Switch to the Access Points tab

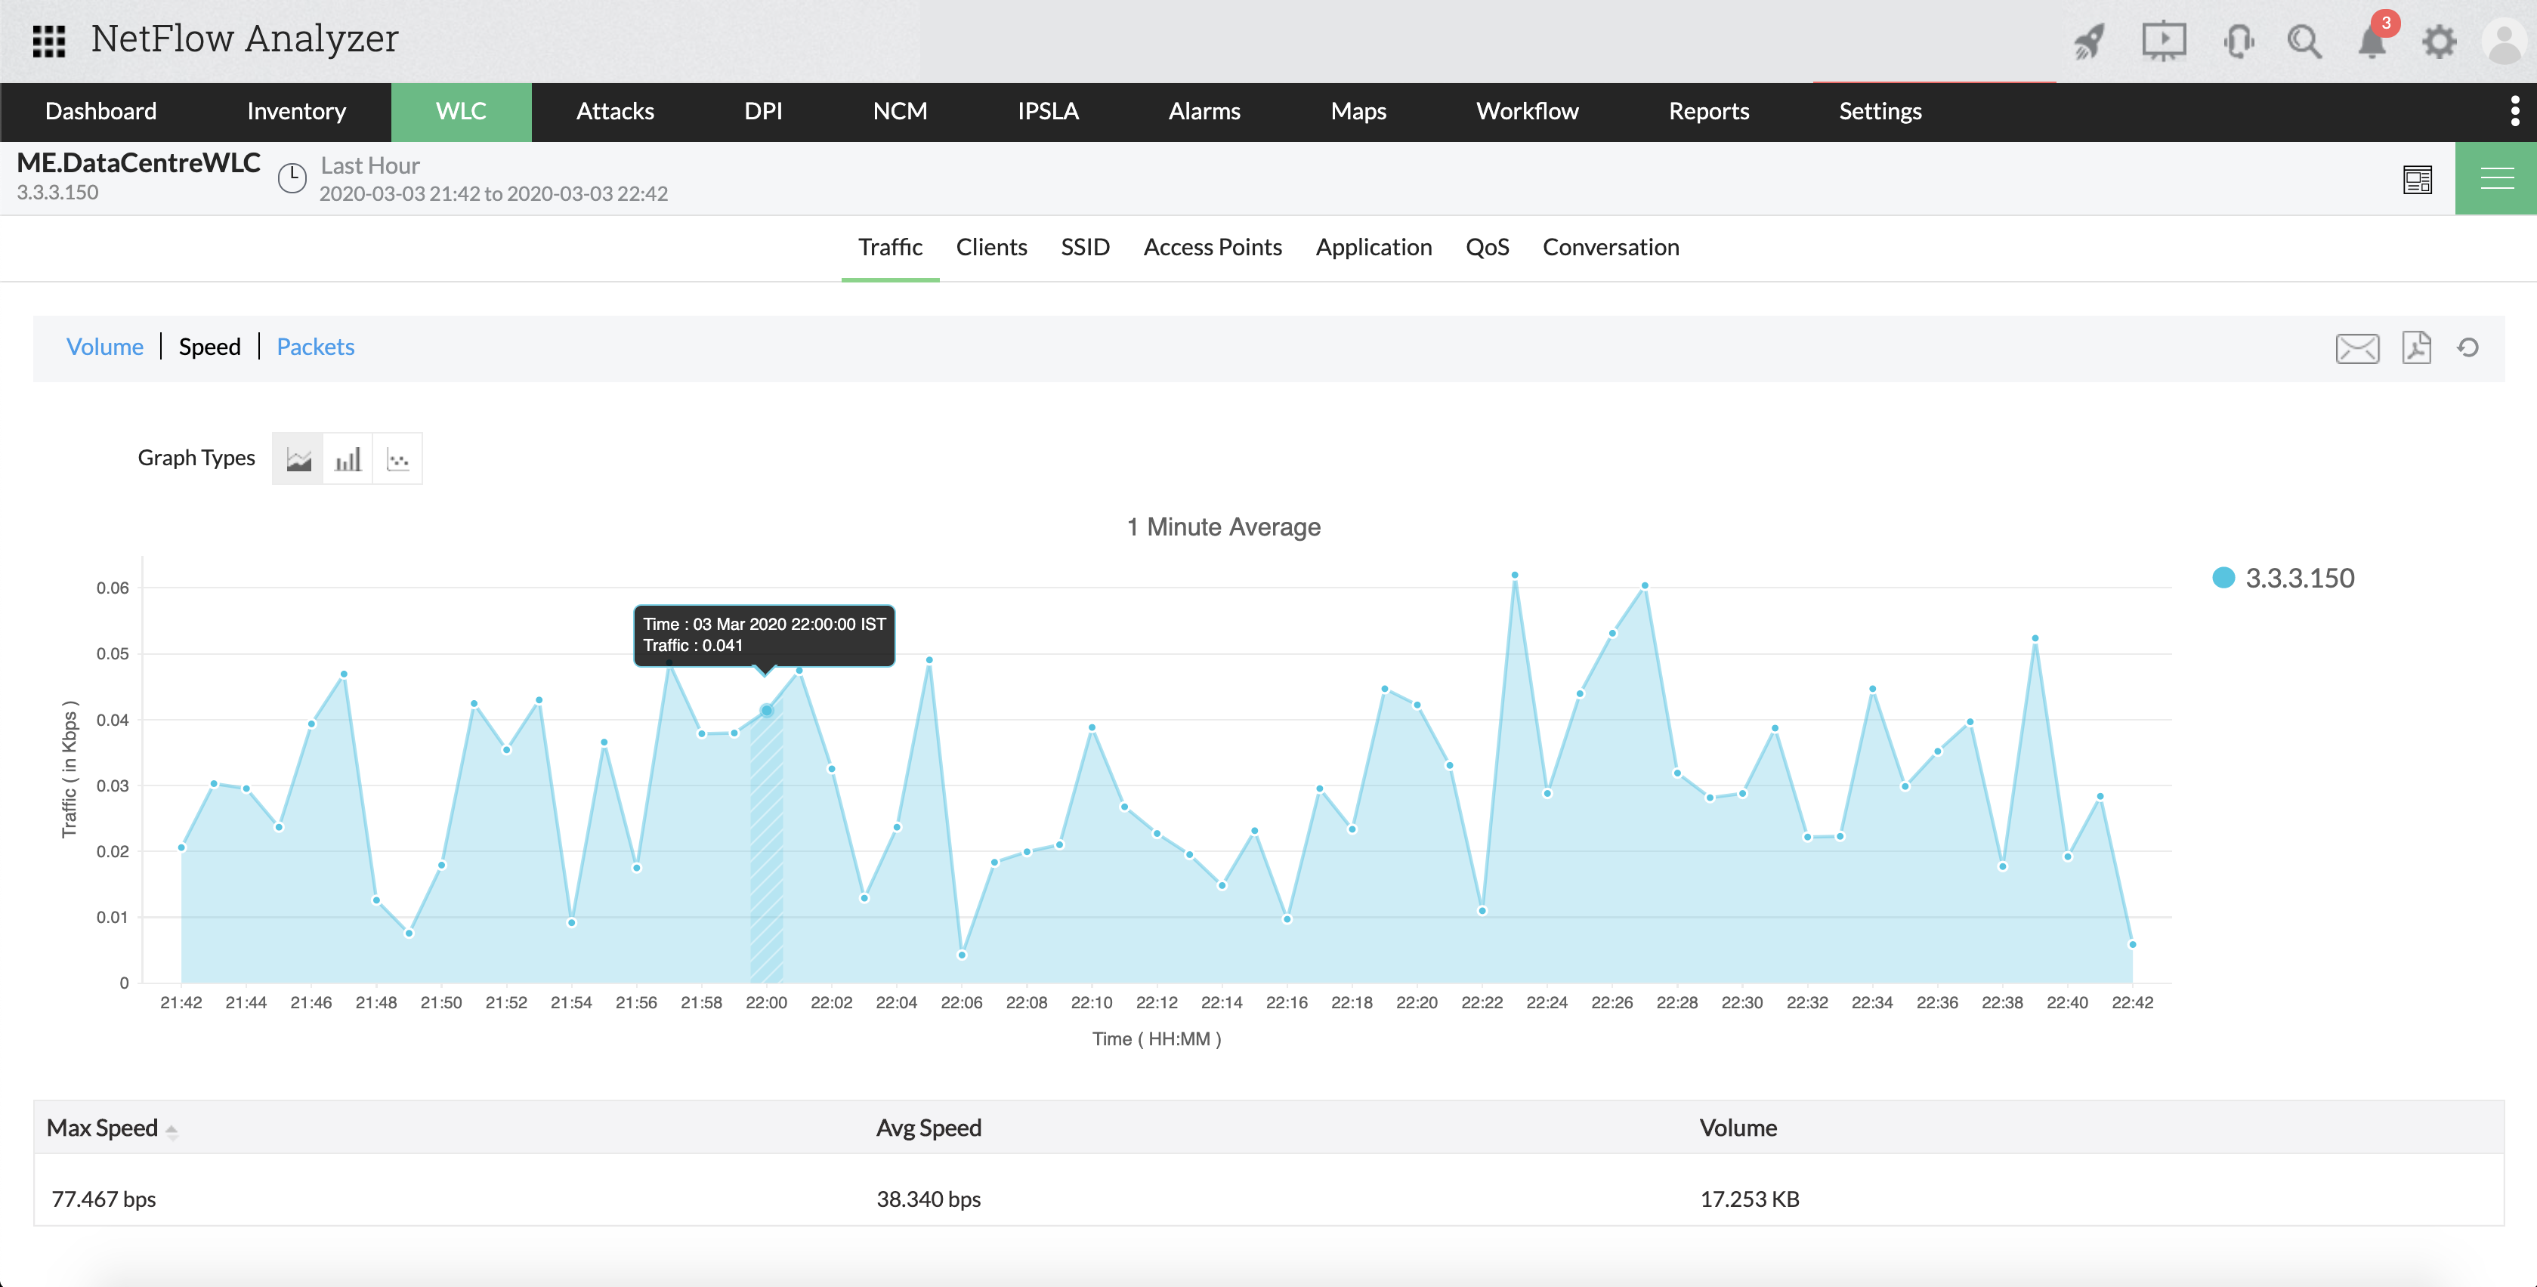[1213, 247]
